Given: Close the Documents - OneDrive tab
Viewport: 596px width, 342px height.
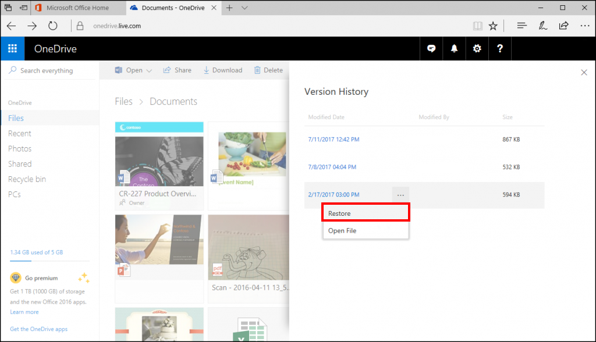Looking at the screenshot, I should click(x=214, y=8).
